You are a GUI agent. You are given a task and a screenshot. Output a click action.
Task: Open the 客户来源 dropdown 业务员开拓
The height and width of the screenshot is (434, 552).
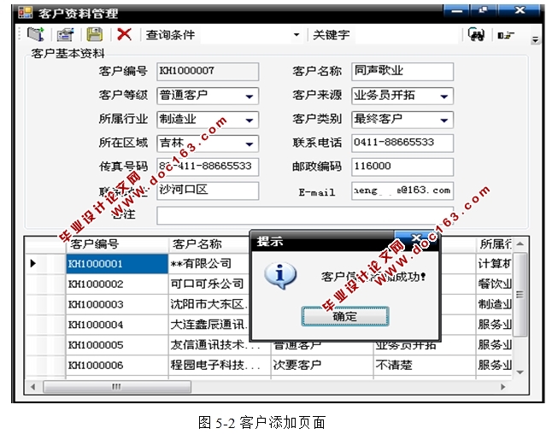[x=444, y=96]
